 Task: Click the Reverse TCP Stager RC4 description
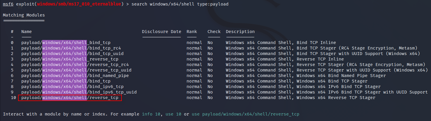tap(326, 65)
